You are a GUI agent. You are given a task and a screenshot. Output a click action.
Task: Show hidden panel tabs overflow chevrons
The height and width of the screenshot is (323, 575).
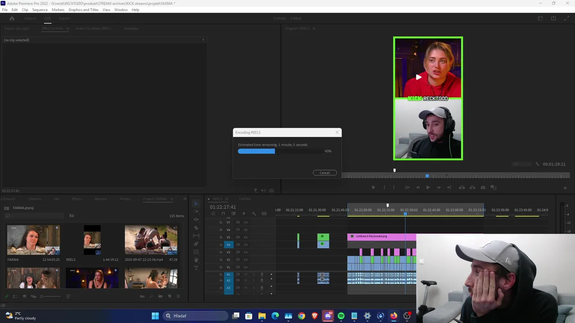185,199
